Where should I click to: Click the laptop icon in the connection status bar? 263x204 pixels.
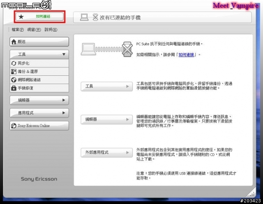point(84,17)
